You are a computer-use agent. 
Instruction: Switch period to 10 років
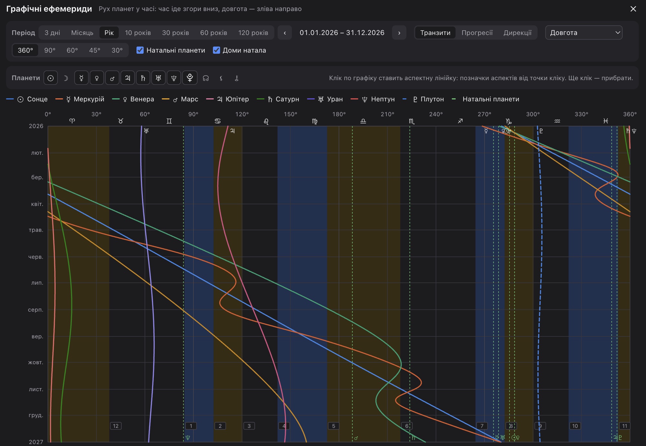point(138,33)
